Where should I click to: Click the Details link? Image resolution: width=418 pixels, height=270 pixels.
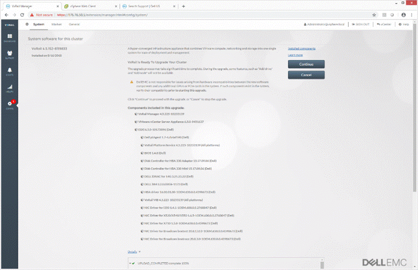point(132,252)
